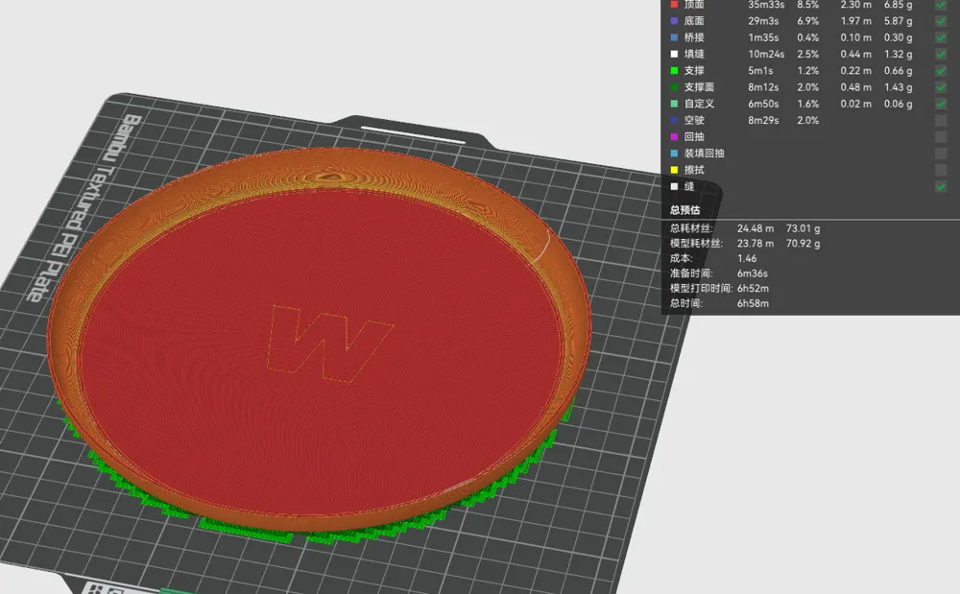960x594 pixels.
Task: Click the 70.92 g model weight value
Action: (x=804, y=243)
